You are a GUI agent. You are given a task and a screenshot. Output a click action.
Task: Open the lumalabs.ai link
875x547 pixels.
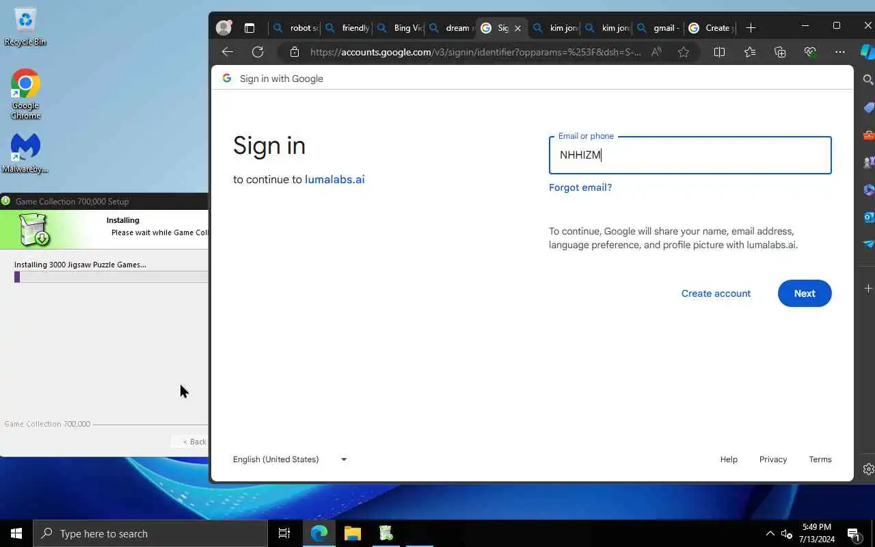pos(334,180)
